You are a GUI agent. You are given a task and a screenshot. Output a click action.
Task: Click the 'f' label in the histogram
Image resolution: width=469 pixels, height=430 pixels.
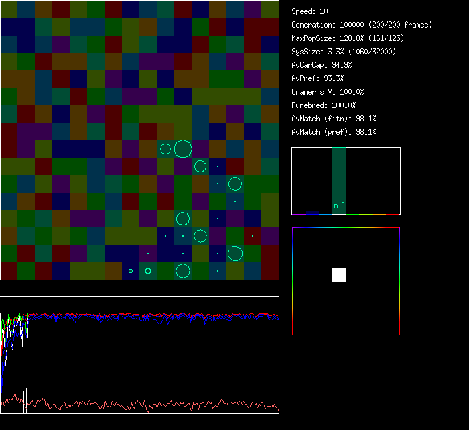342,205
